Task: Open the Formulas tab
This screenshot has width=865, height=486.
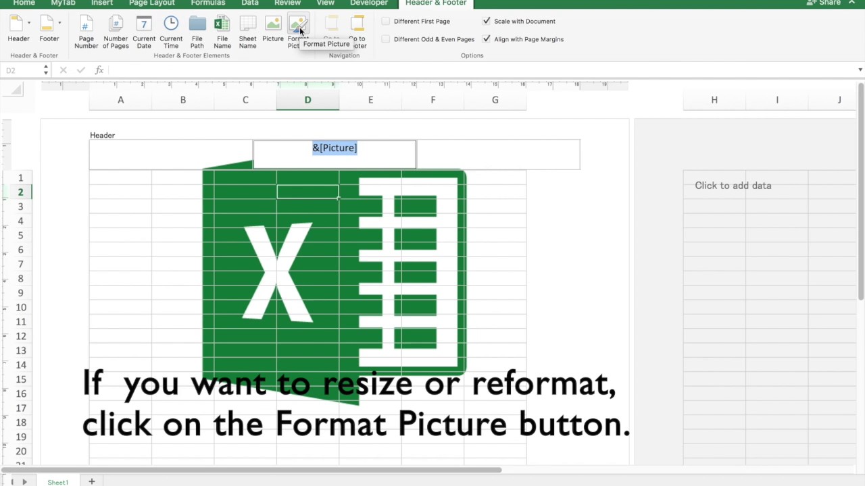Action: click(208, 3)
